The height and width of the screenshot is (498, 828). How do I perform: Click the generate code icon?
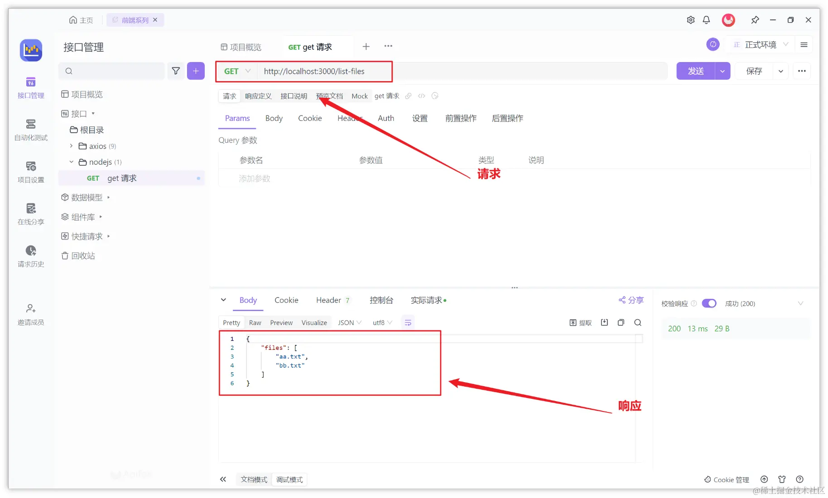pos(422,96)
